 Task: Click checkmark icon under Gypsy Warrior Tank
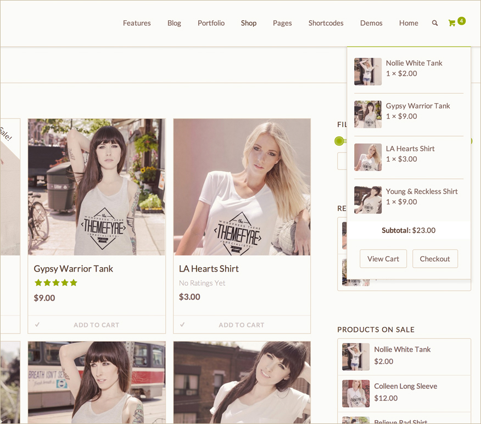tap(37, 324)
